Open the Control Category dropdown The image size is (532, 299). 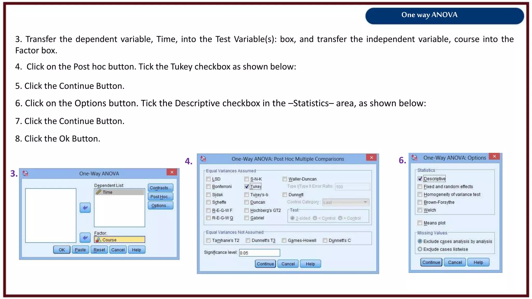tap(345, 202)
